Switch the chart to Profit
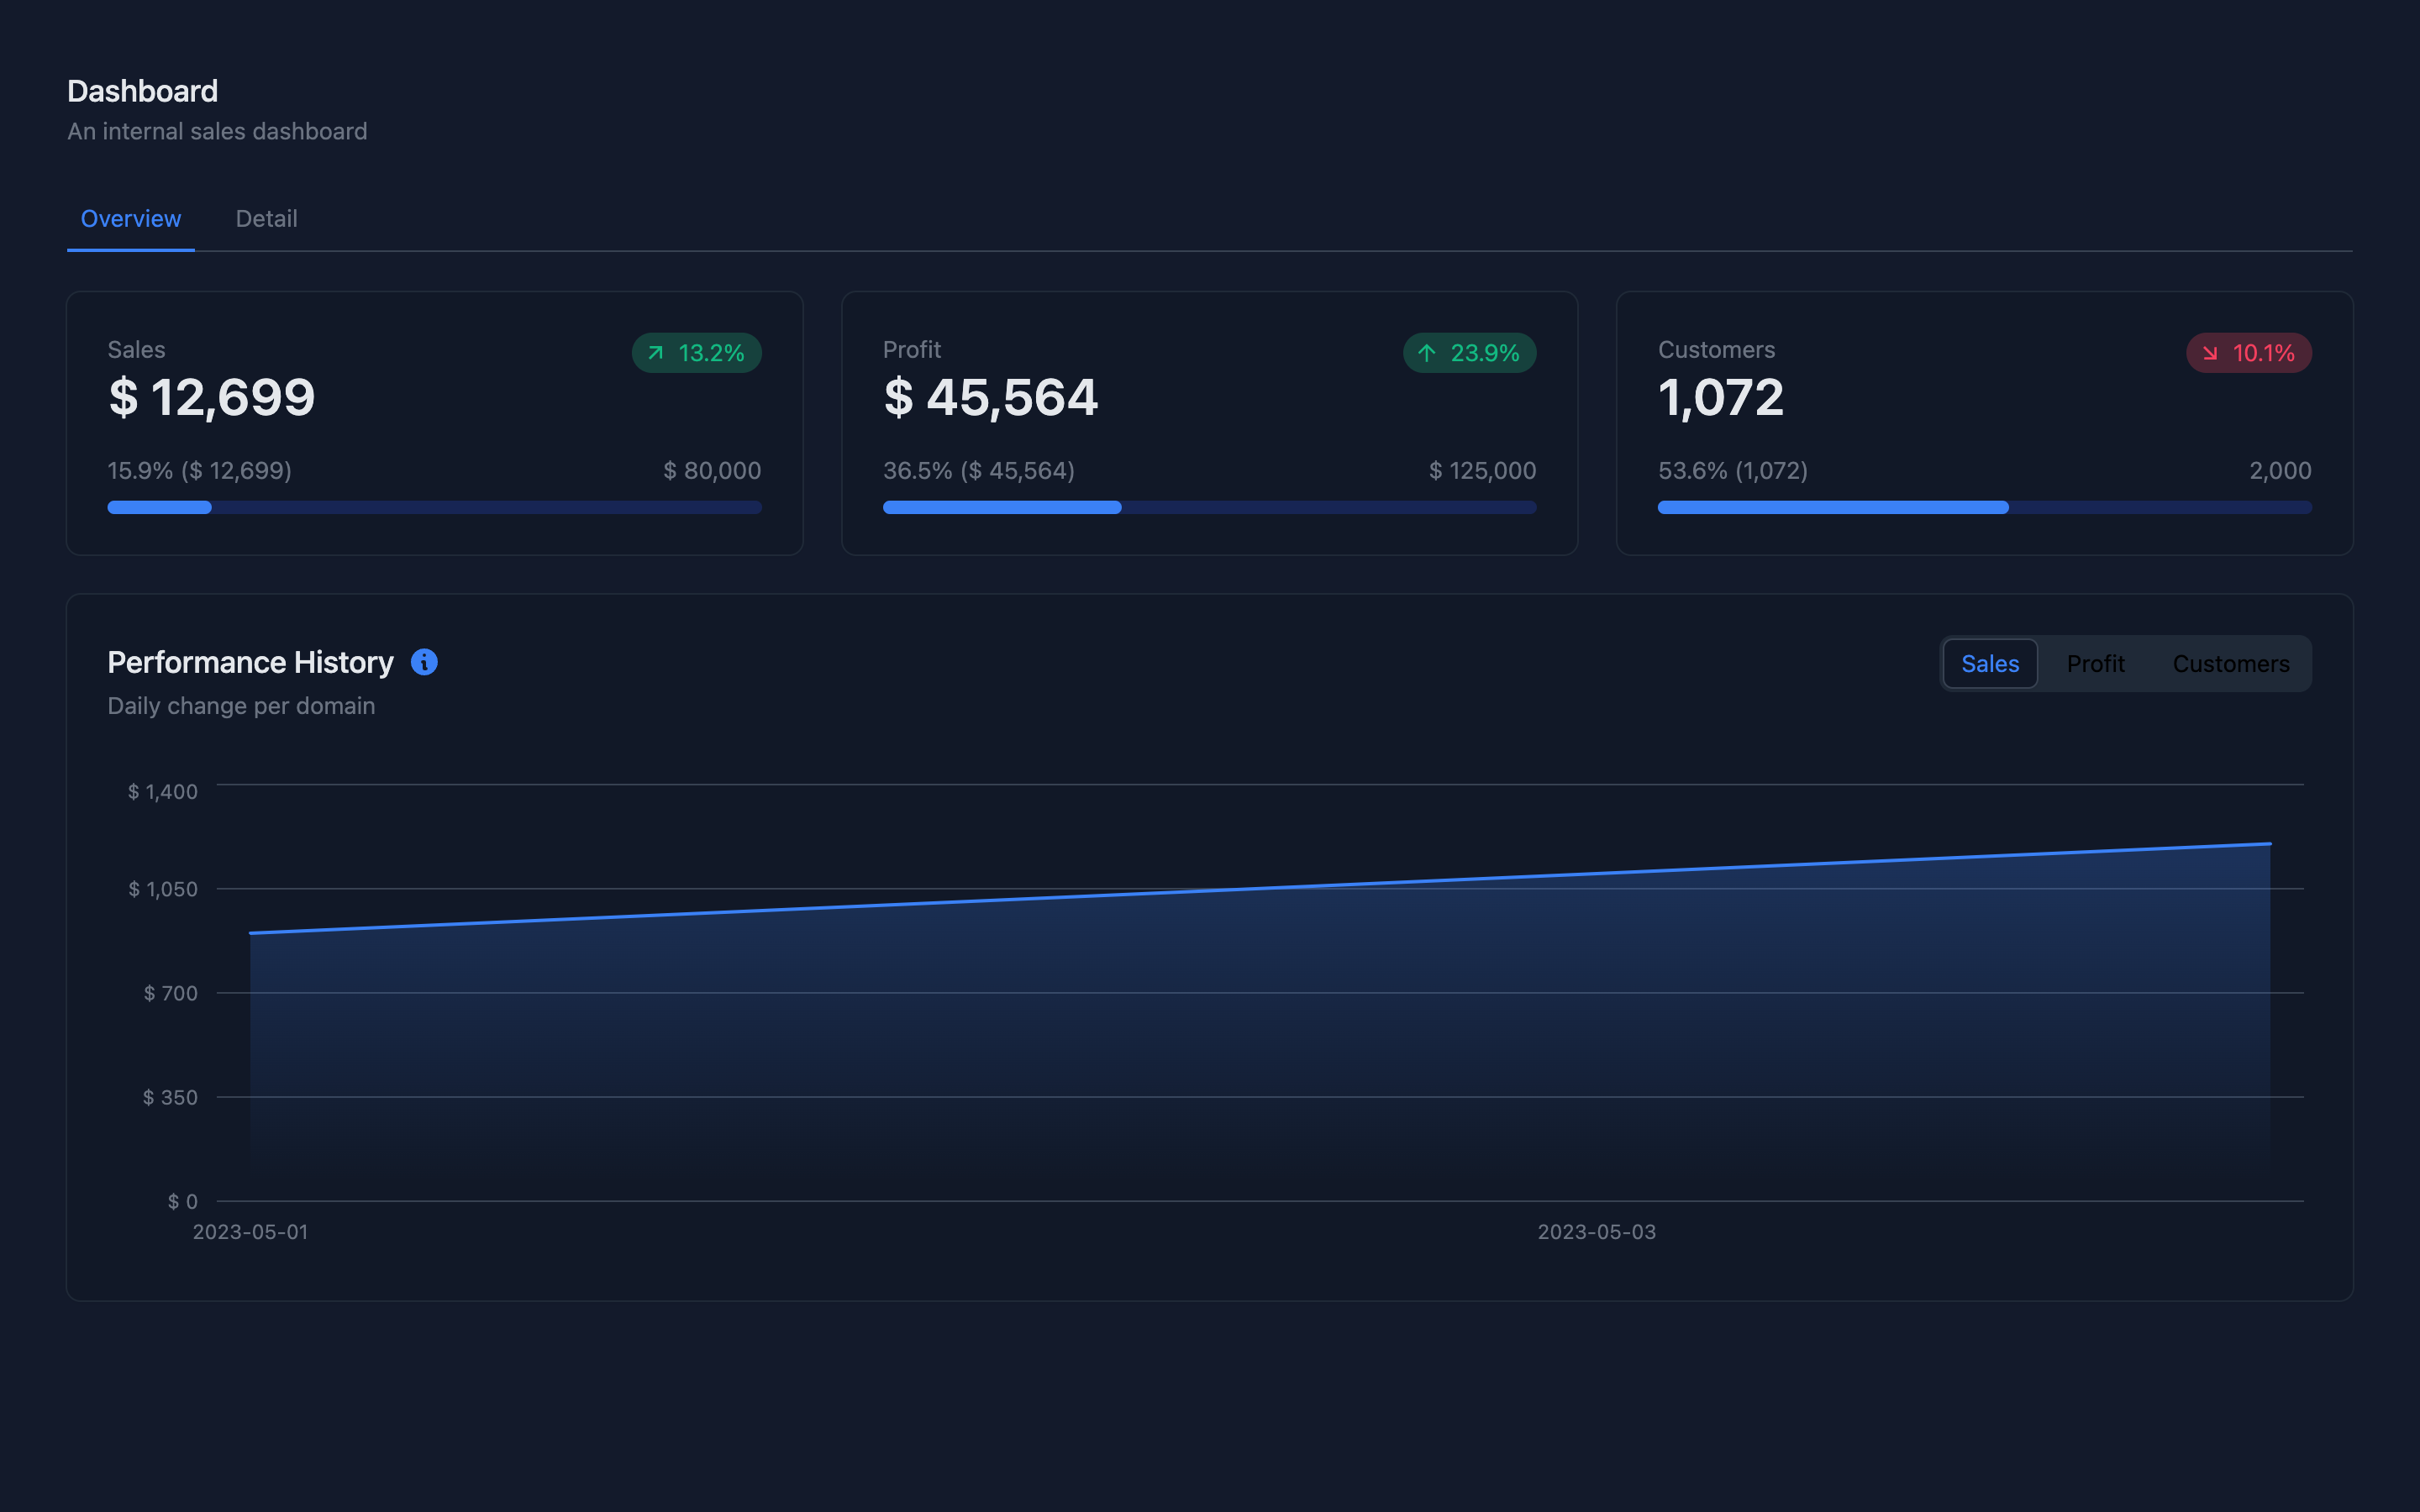 (x=2095, y=664)
